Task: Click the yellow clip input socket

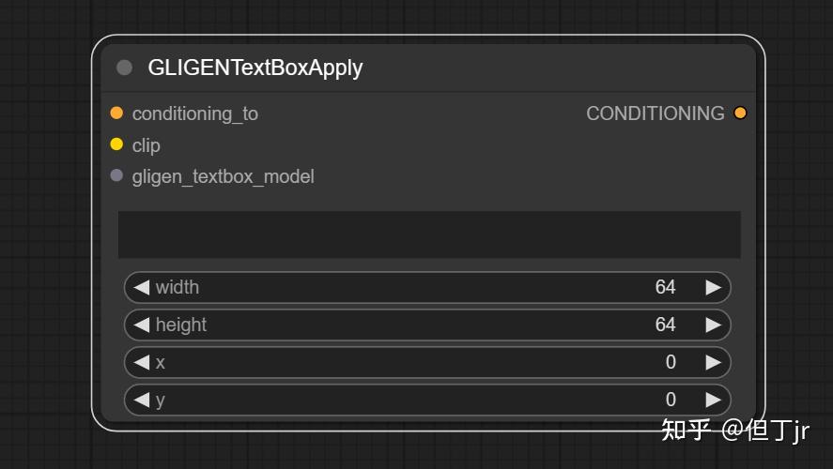Action: (x=116, y=144)
